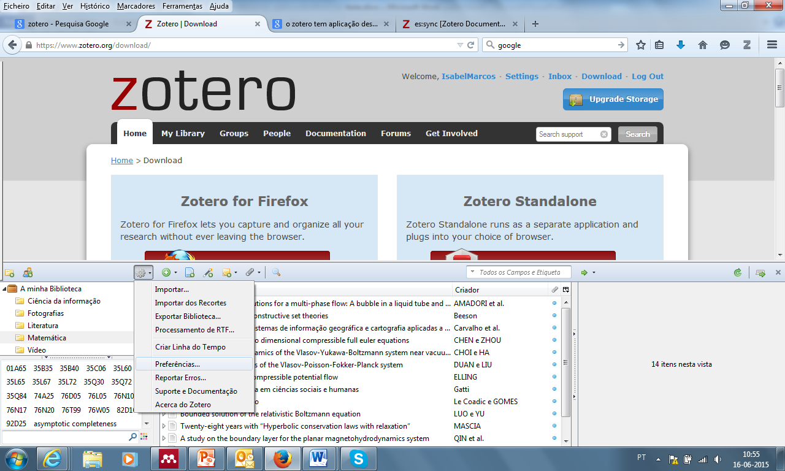Click the Log Out link
Viewport: 785px width, 471px height.
(648, 77)
